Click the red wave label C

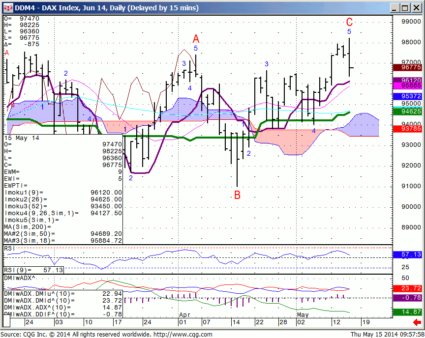(349, 22)
